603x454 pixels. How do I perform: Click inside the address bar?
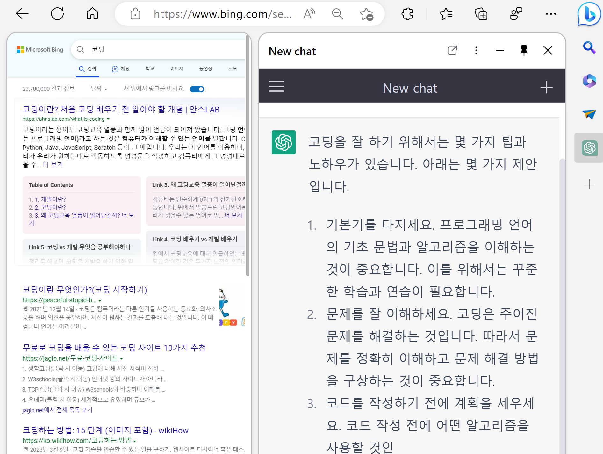point(223,14)
